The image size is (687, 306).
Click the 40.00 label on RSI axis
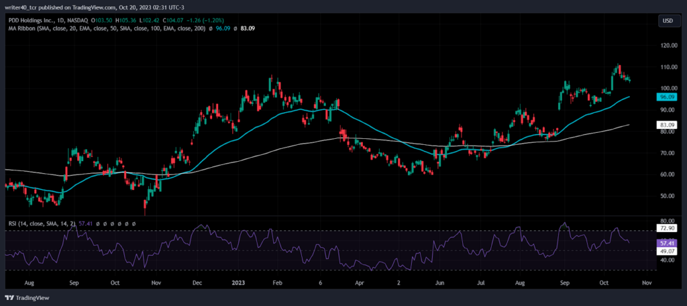point(668,260)
